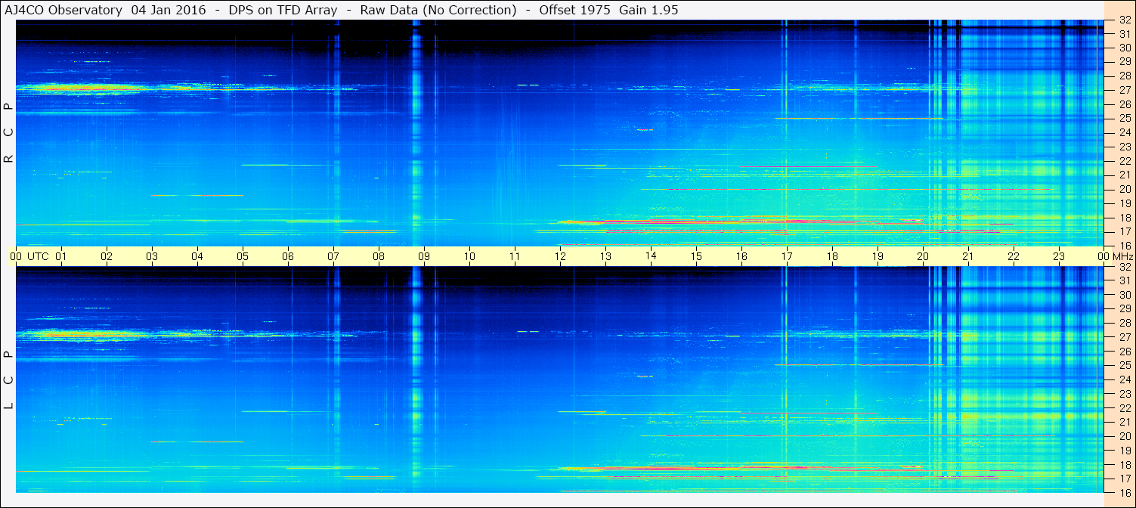Click the MHz unit label on time axis
This screenshot has width=1136, height=508.
pyautogui.click(x=1123, y=256)
